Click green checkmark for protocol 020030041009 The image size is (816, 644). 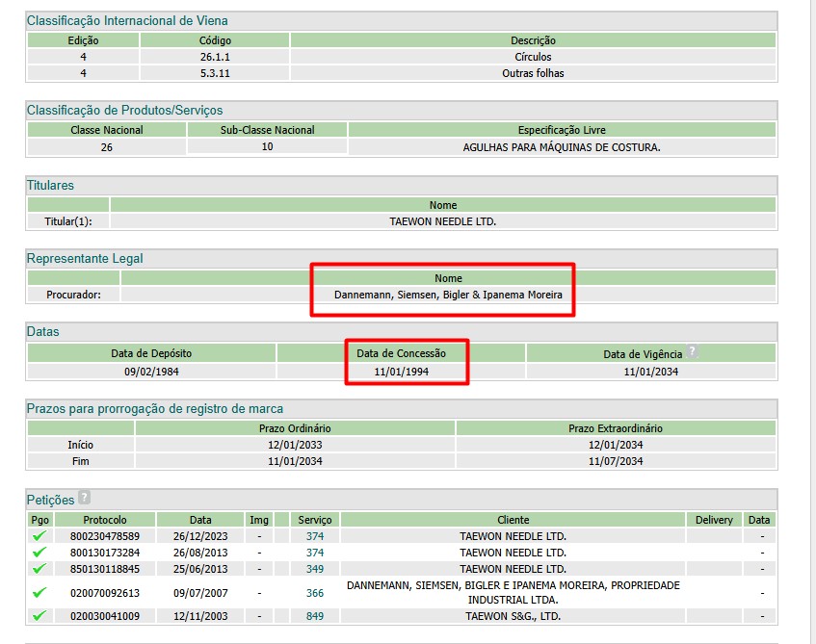click(x=39, y=616)
